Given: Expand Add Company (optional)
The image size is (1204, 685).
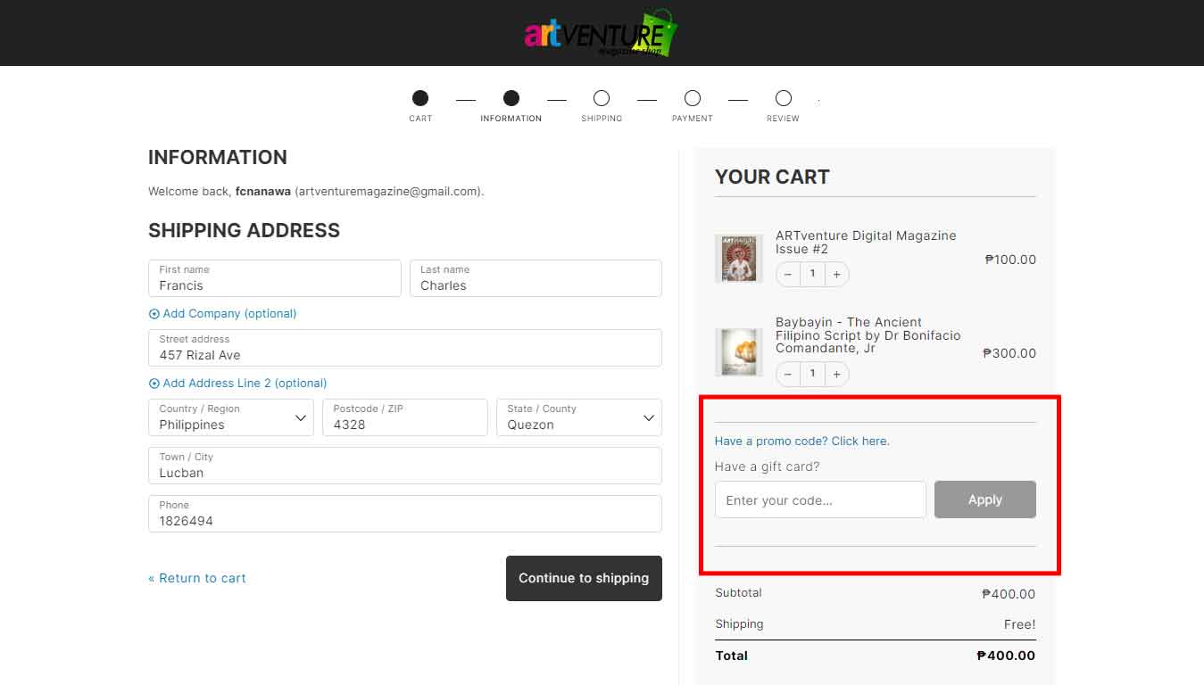Looking at the screenshot, I should (x=222, y=314).
